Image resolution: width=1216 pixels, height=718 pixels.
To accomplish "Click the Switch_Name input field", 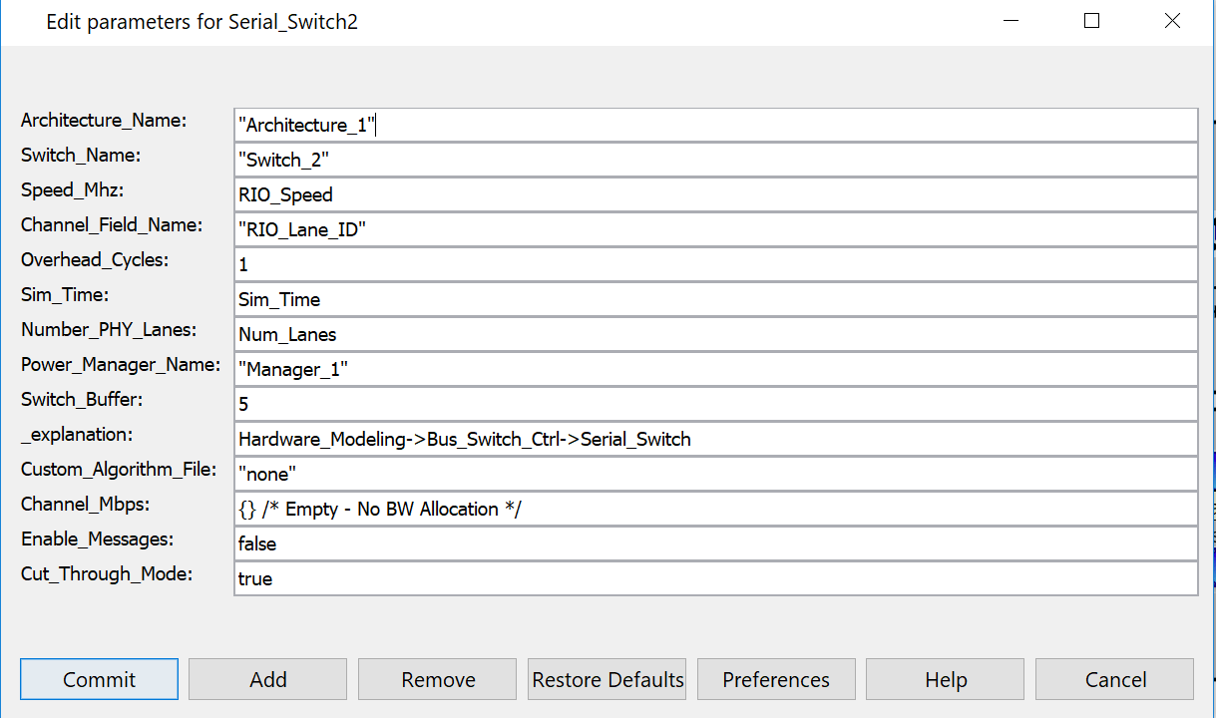I will (715, 160).
